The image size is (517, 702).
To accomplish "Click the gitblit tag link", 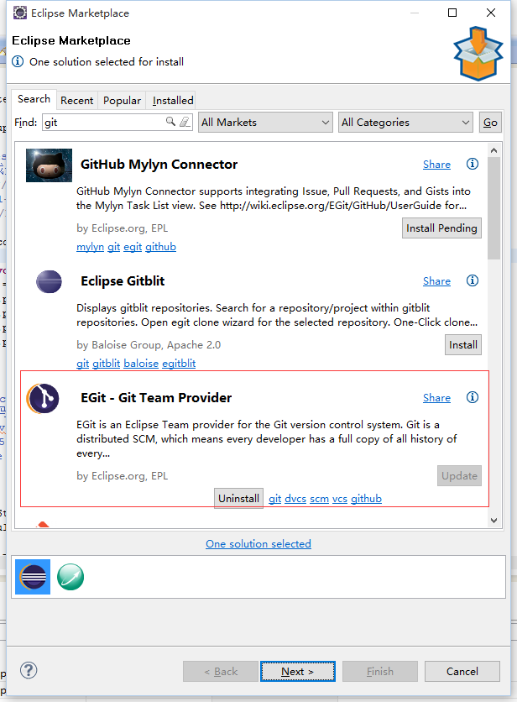I will click(x=106, y=364).
